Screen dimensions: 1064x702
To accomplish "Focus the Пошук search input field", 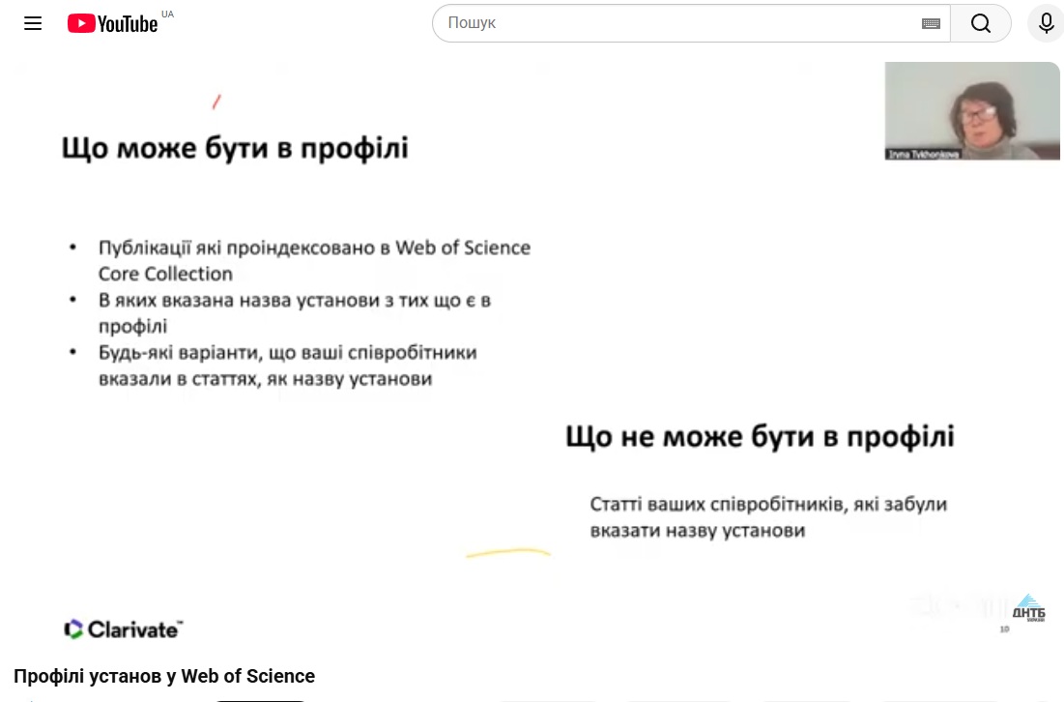I will (x=676, y=23).
